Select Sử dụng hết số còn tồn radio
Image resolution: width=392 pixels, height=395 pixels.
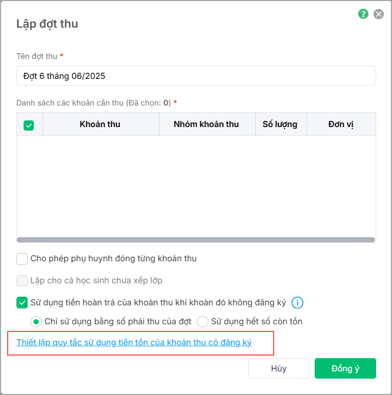pos(203,322)
